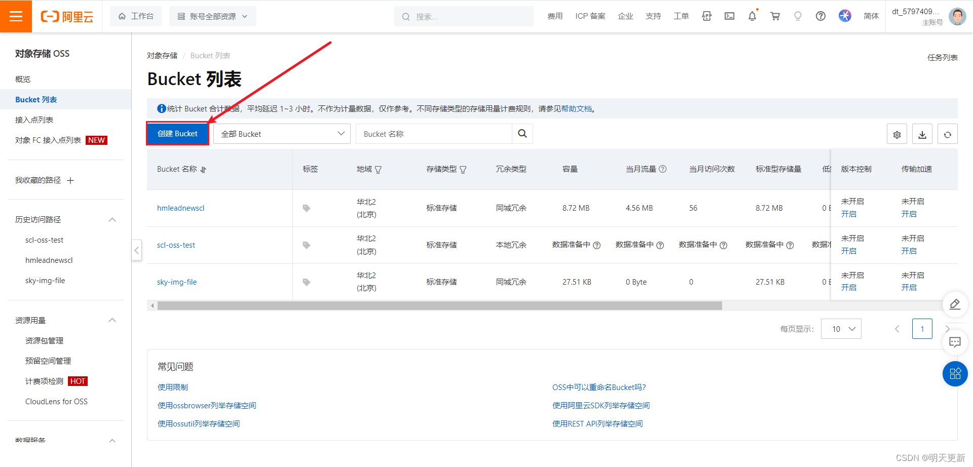Enable 传输加速 for hmleadnewscl
The image size is (973, 467).
909,214
